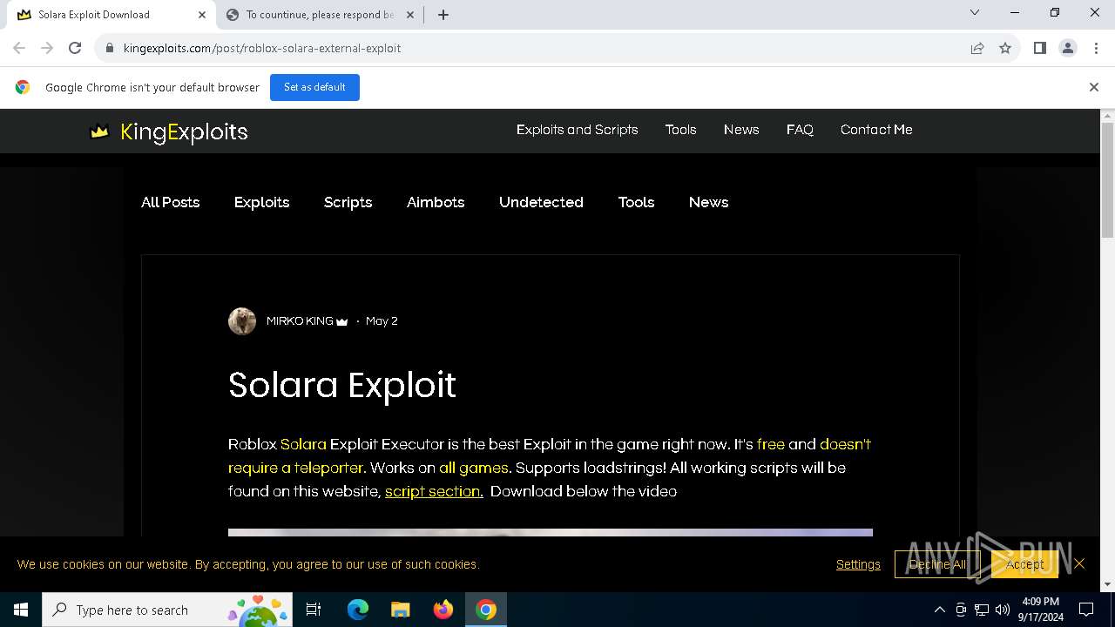Image resolution: width=1115 pixels, height=627 pixels.
Task: Open the taskbar clock and date
Action: coord(1040,610)
